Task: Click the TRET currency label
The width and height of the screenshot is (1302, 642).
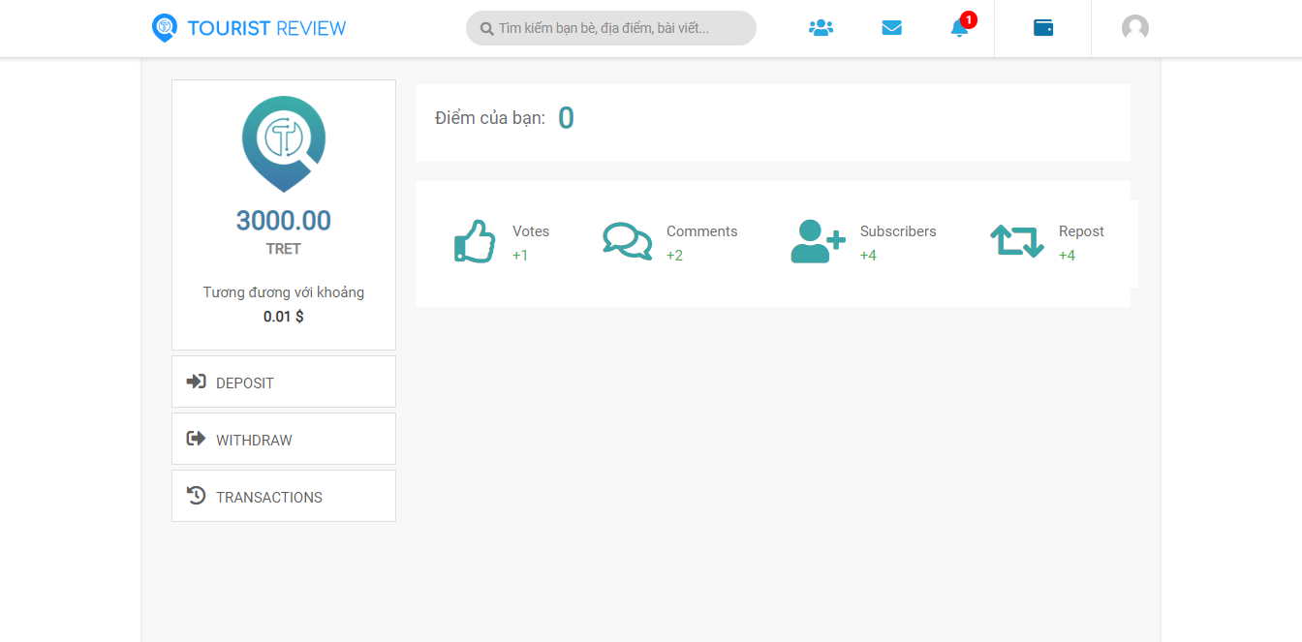Action: 284,249
